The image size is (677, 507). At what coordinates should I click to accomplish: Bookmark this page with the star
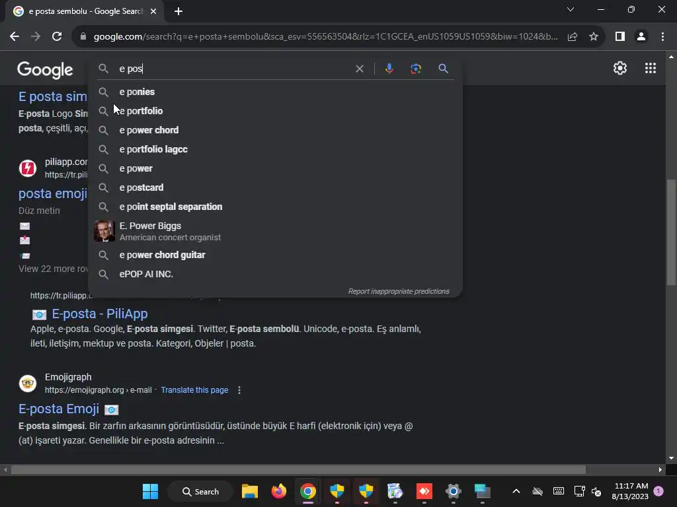coord(594,37)
